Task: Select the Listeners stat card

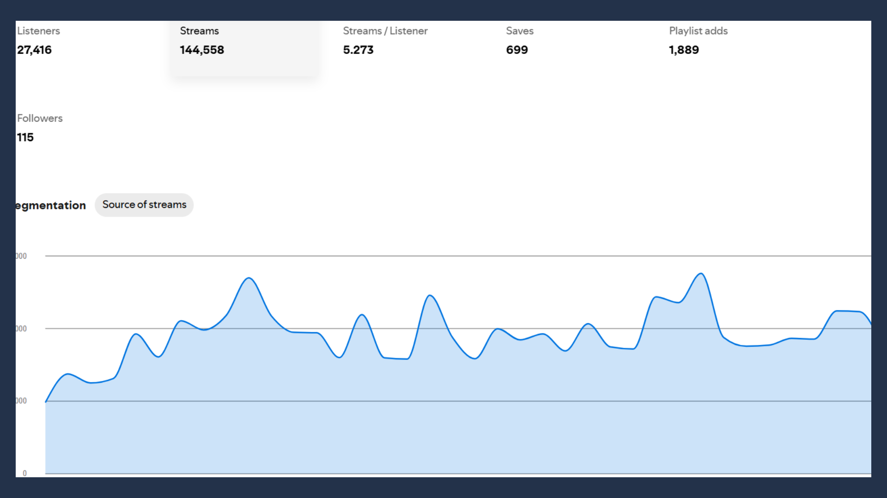Action: pos(39,31)
